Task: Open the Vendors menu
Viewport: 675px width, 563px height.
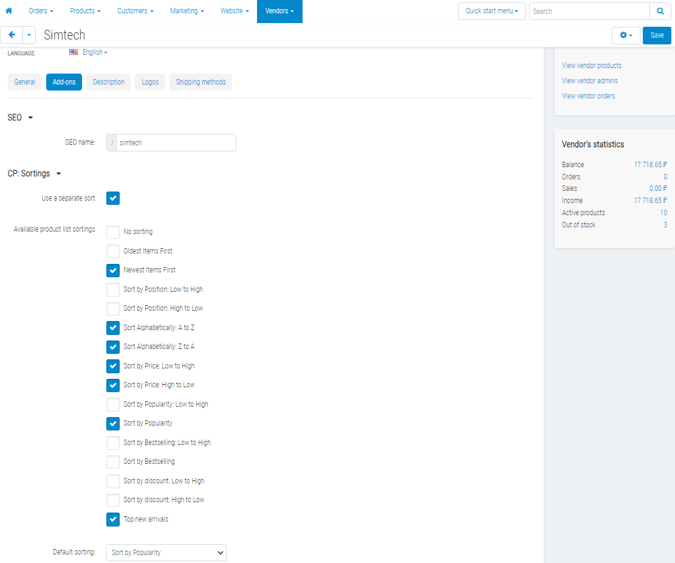Action: [x=279, y=11]
